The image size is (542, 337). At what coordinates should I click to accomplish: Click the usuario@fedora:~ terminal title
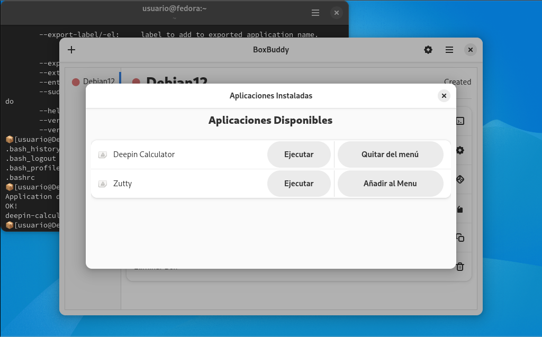pos(175,8)
